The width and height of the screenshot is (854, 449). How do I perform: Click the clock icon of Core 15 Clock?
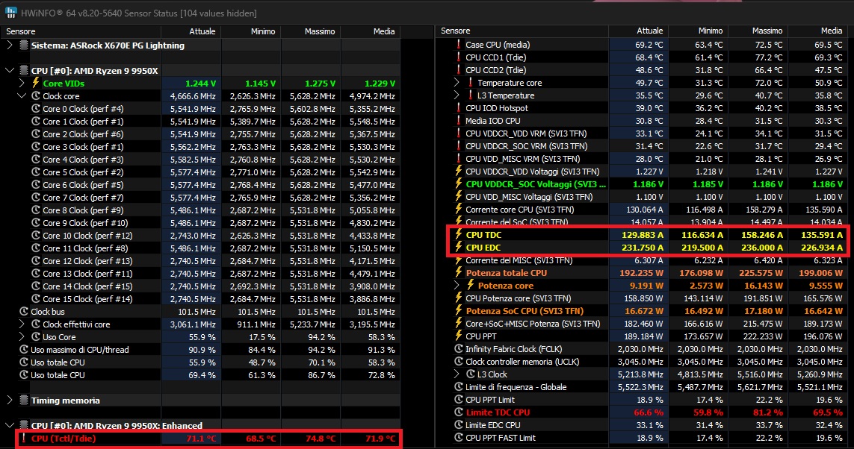tap(35, 299)
